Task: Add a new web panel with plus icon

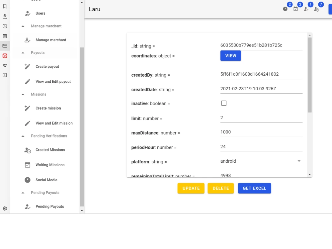Action: [5, 75]
